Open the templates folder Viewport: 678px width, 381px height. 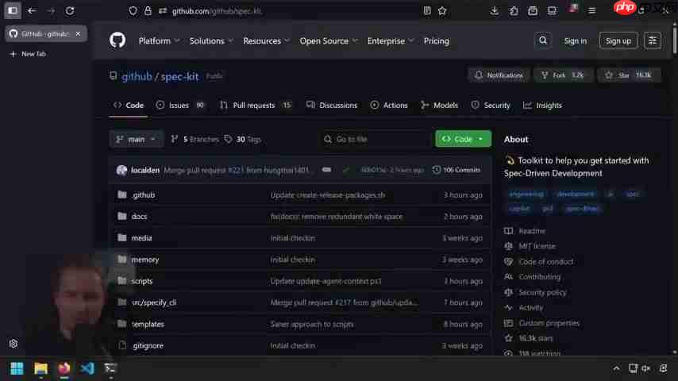click(x=148, y=325)
